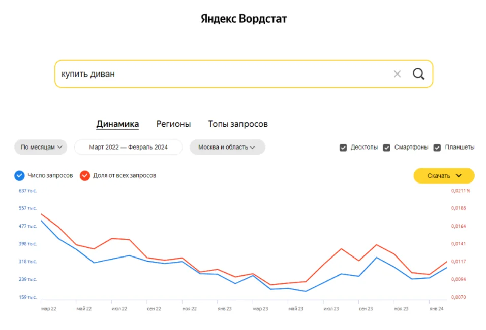Click the 'май 22' x-axis label
This screenshot has width=486, height=330.
pos(84,309)
